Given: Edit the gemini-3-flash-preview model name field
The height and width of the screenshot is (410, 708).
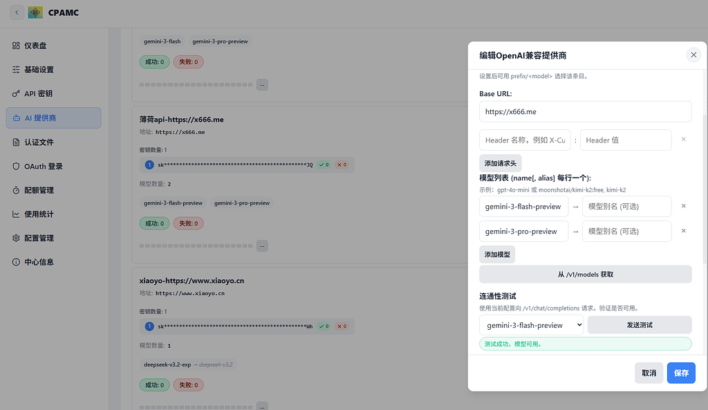Looking at the screenshot, I should [524, 206].
